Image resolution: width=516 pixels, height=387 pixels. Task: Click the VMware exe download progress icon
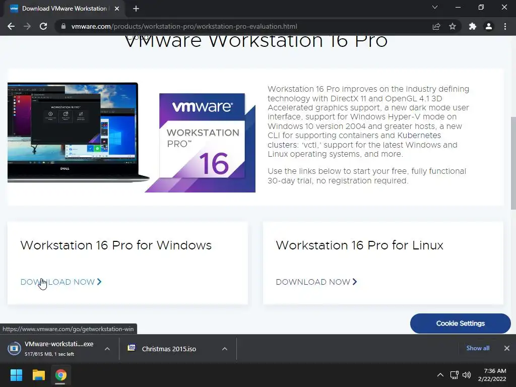pos(14,348)
